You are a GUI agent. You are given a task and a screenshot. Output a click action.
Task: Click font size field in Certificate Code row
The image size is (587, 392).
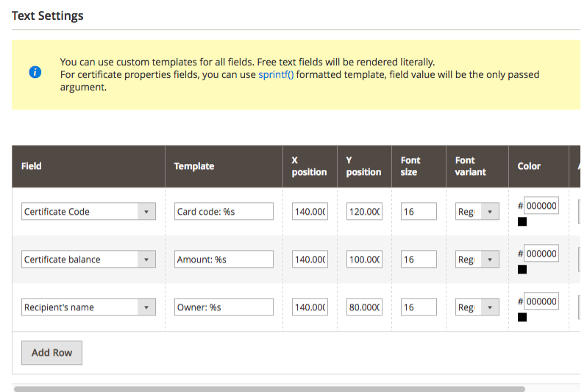(x=419, y=212)
